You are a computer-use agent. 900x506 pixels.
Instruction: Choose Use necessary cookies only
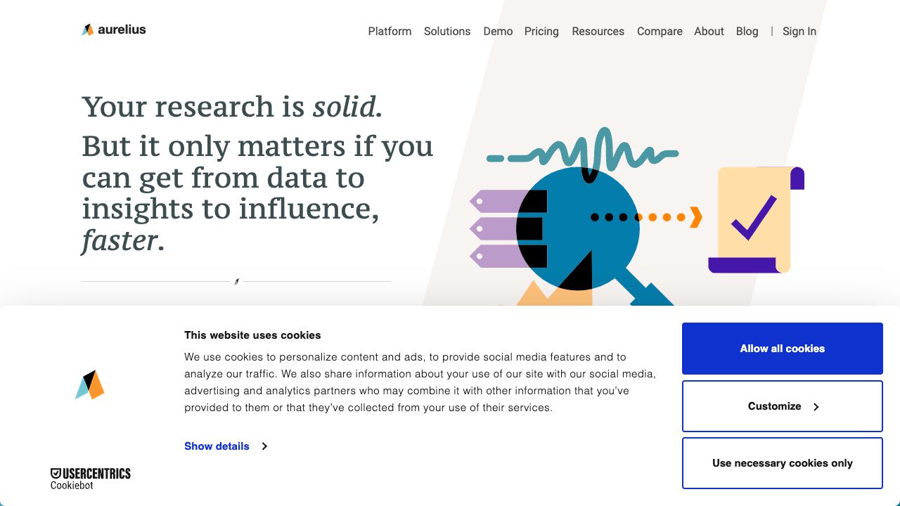[x=782, y=463]
